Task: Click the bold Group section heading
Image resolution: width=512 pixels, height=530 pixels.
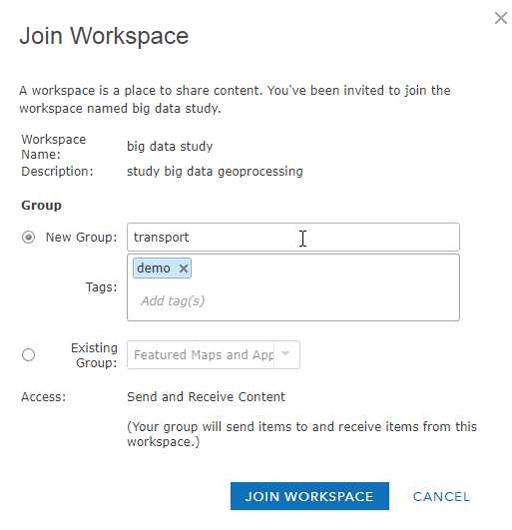Action: point(41,206)
